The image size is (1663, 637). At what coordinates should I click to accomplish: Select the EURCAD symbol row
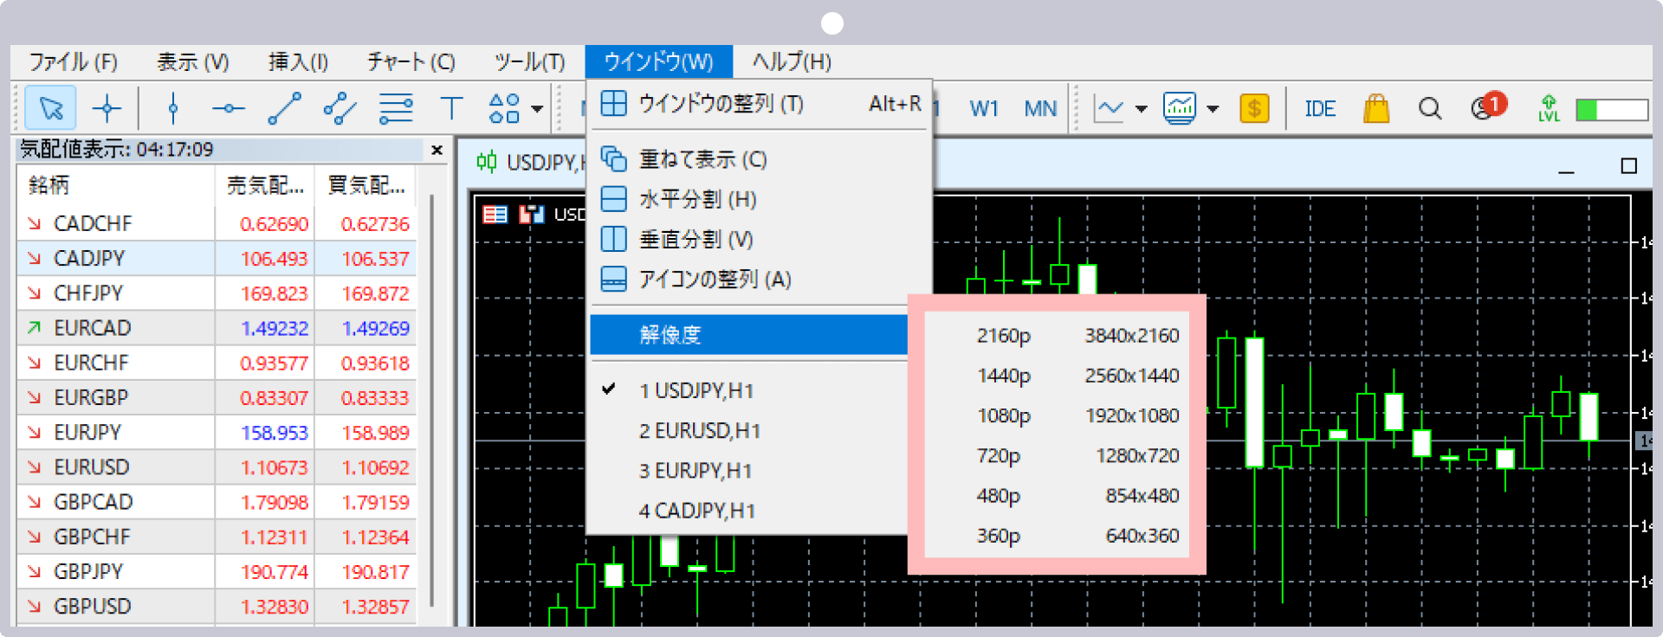[217, 328]
